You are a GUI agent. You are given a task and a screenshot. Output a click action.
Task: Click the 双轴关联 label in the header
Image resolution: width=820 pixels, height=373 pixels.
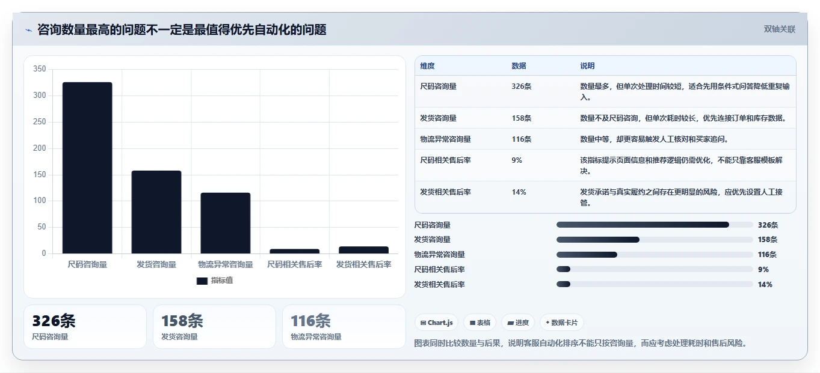(x=780, y=29)
